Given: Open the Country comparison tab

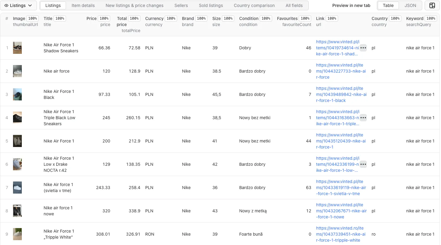Looking at the screenshot, I should [x=254, y=5].
